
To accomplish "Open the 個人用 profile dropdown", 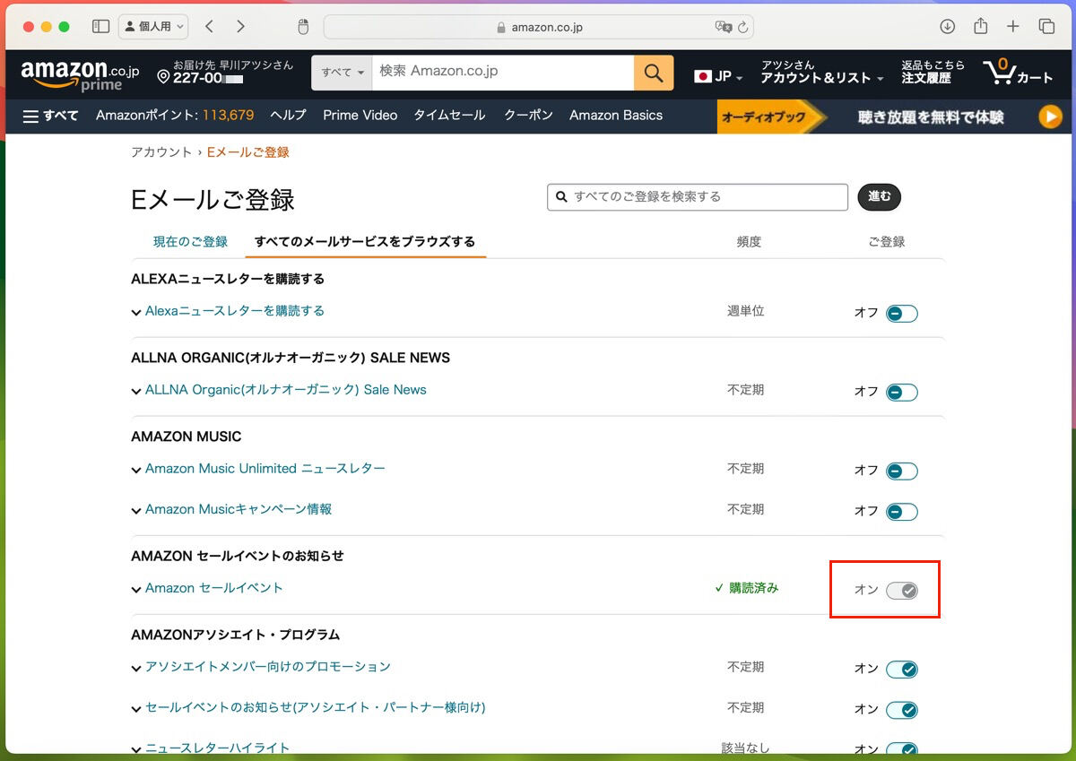I will 153,27.
